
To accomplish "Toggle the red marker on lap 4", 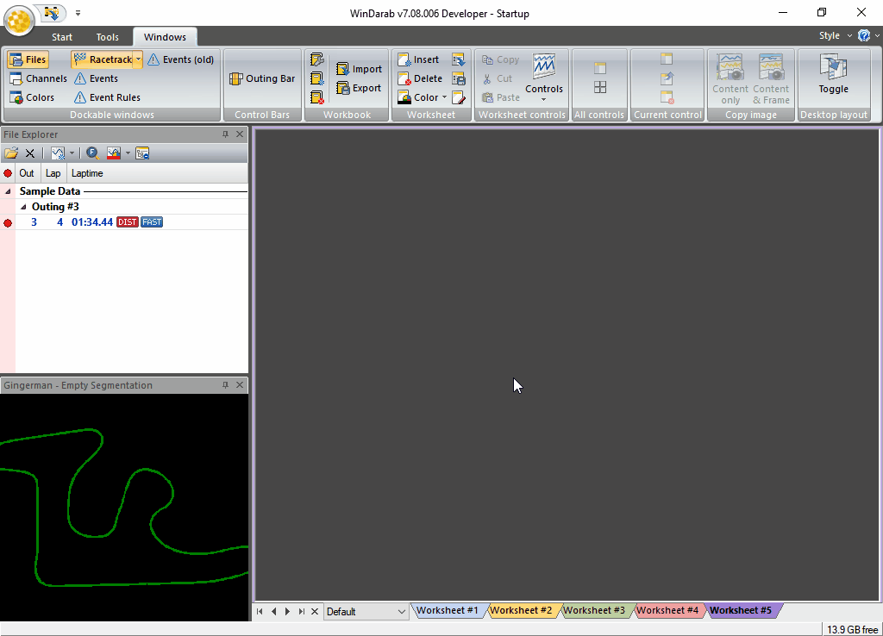I will (8, 223).
